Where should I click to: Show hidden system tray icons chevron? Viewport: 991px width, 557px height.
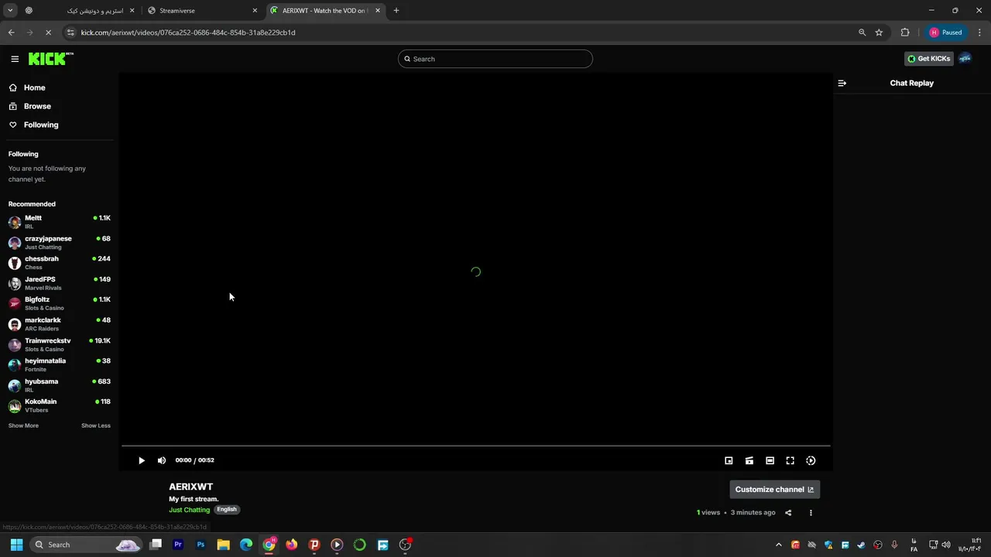click(x=779, y=545)
